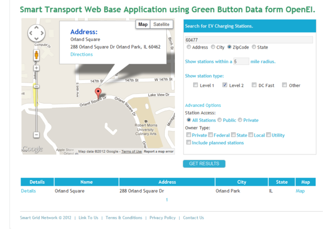Open Terms & Conditions footer link

[x=124, y=218]
